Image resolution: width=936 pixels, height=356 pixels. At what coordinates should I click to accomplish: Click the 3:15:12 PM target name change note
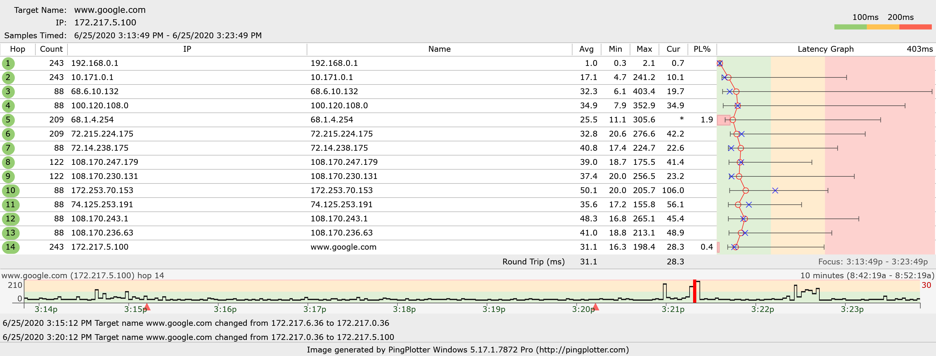[196, 323]
